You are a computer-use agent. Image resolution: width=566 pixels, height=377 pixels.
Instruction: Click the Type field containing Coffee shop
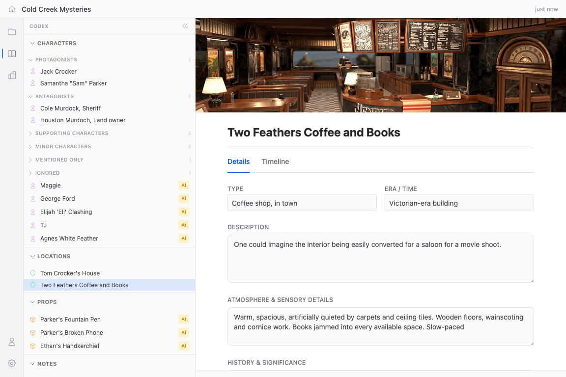coord(302,203)
